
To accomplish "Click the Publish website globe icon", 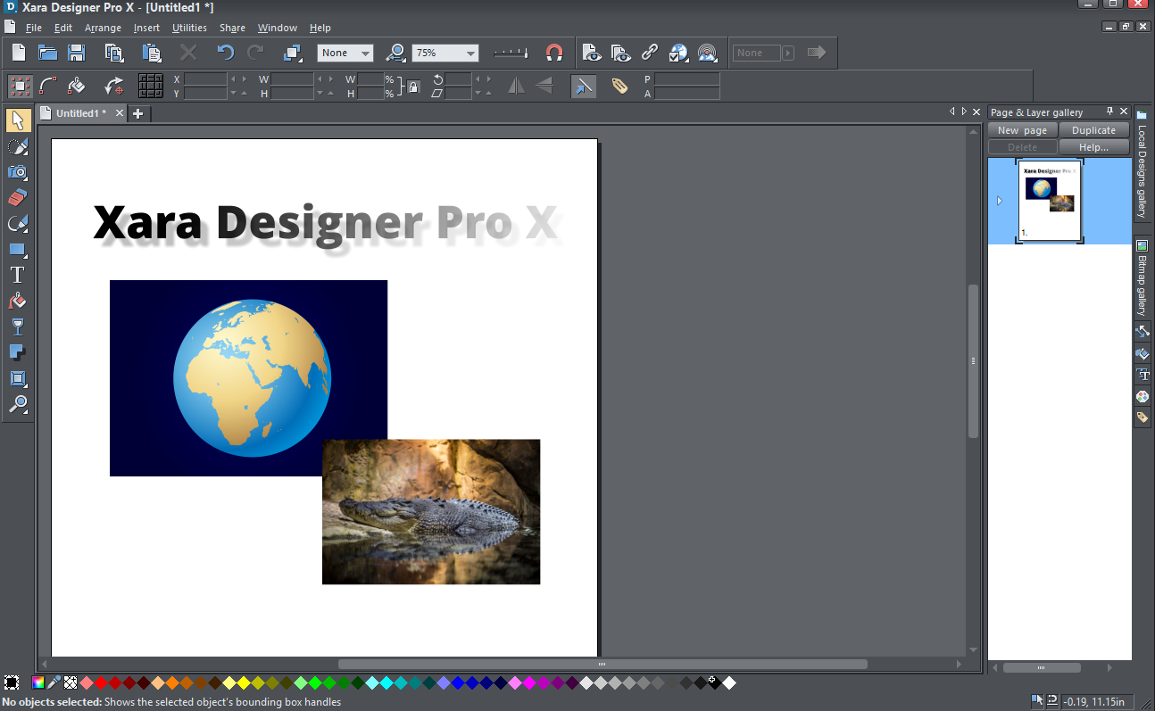I will tap(679, 53).
